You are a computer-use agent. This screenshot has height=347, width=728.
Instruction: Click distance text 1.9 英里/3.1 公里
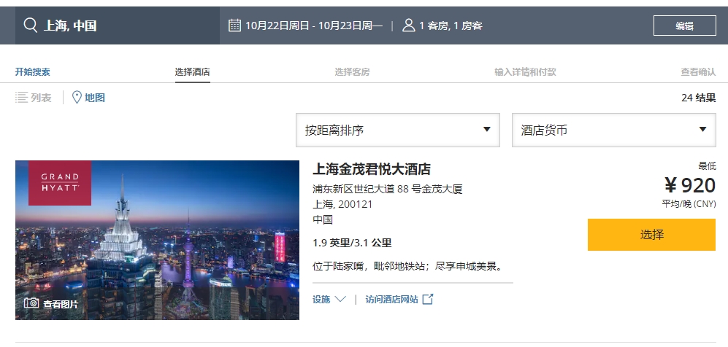tap(352, 243)
